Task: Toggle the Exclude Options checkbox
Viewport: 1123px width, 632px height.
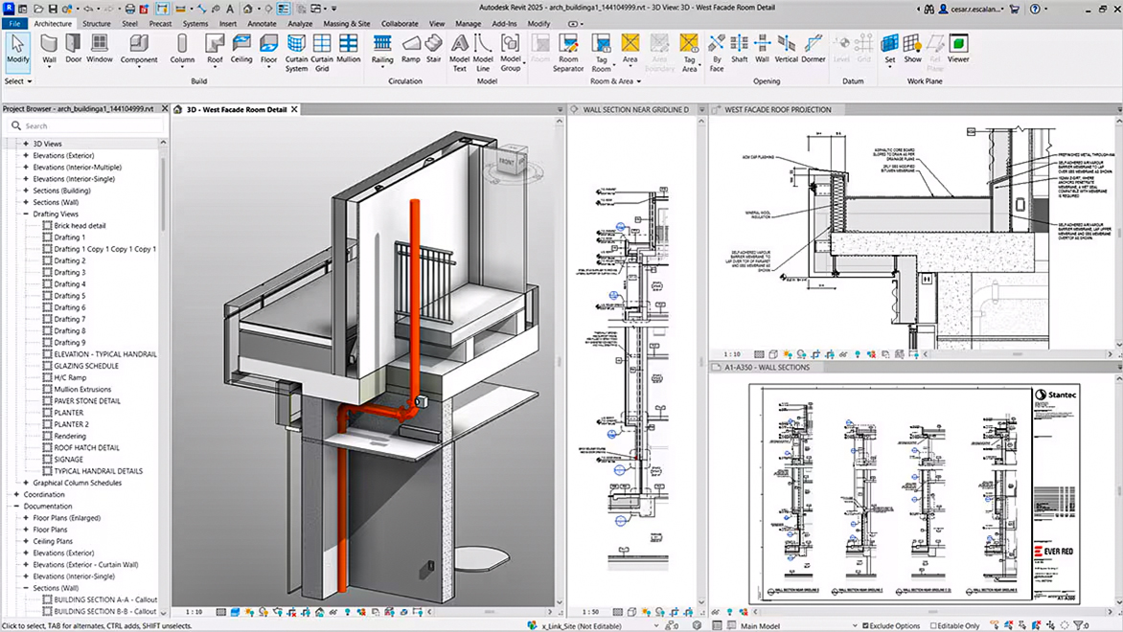Action: click(866, 625)
